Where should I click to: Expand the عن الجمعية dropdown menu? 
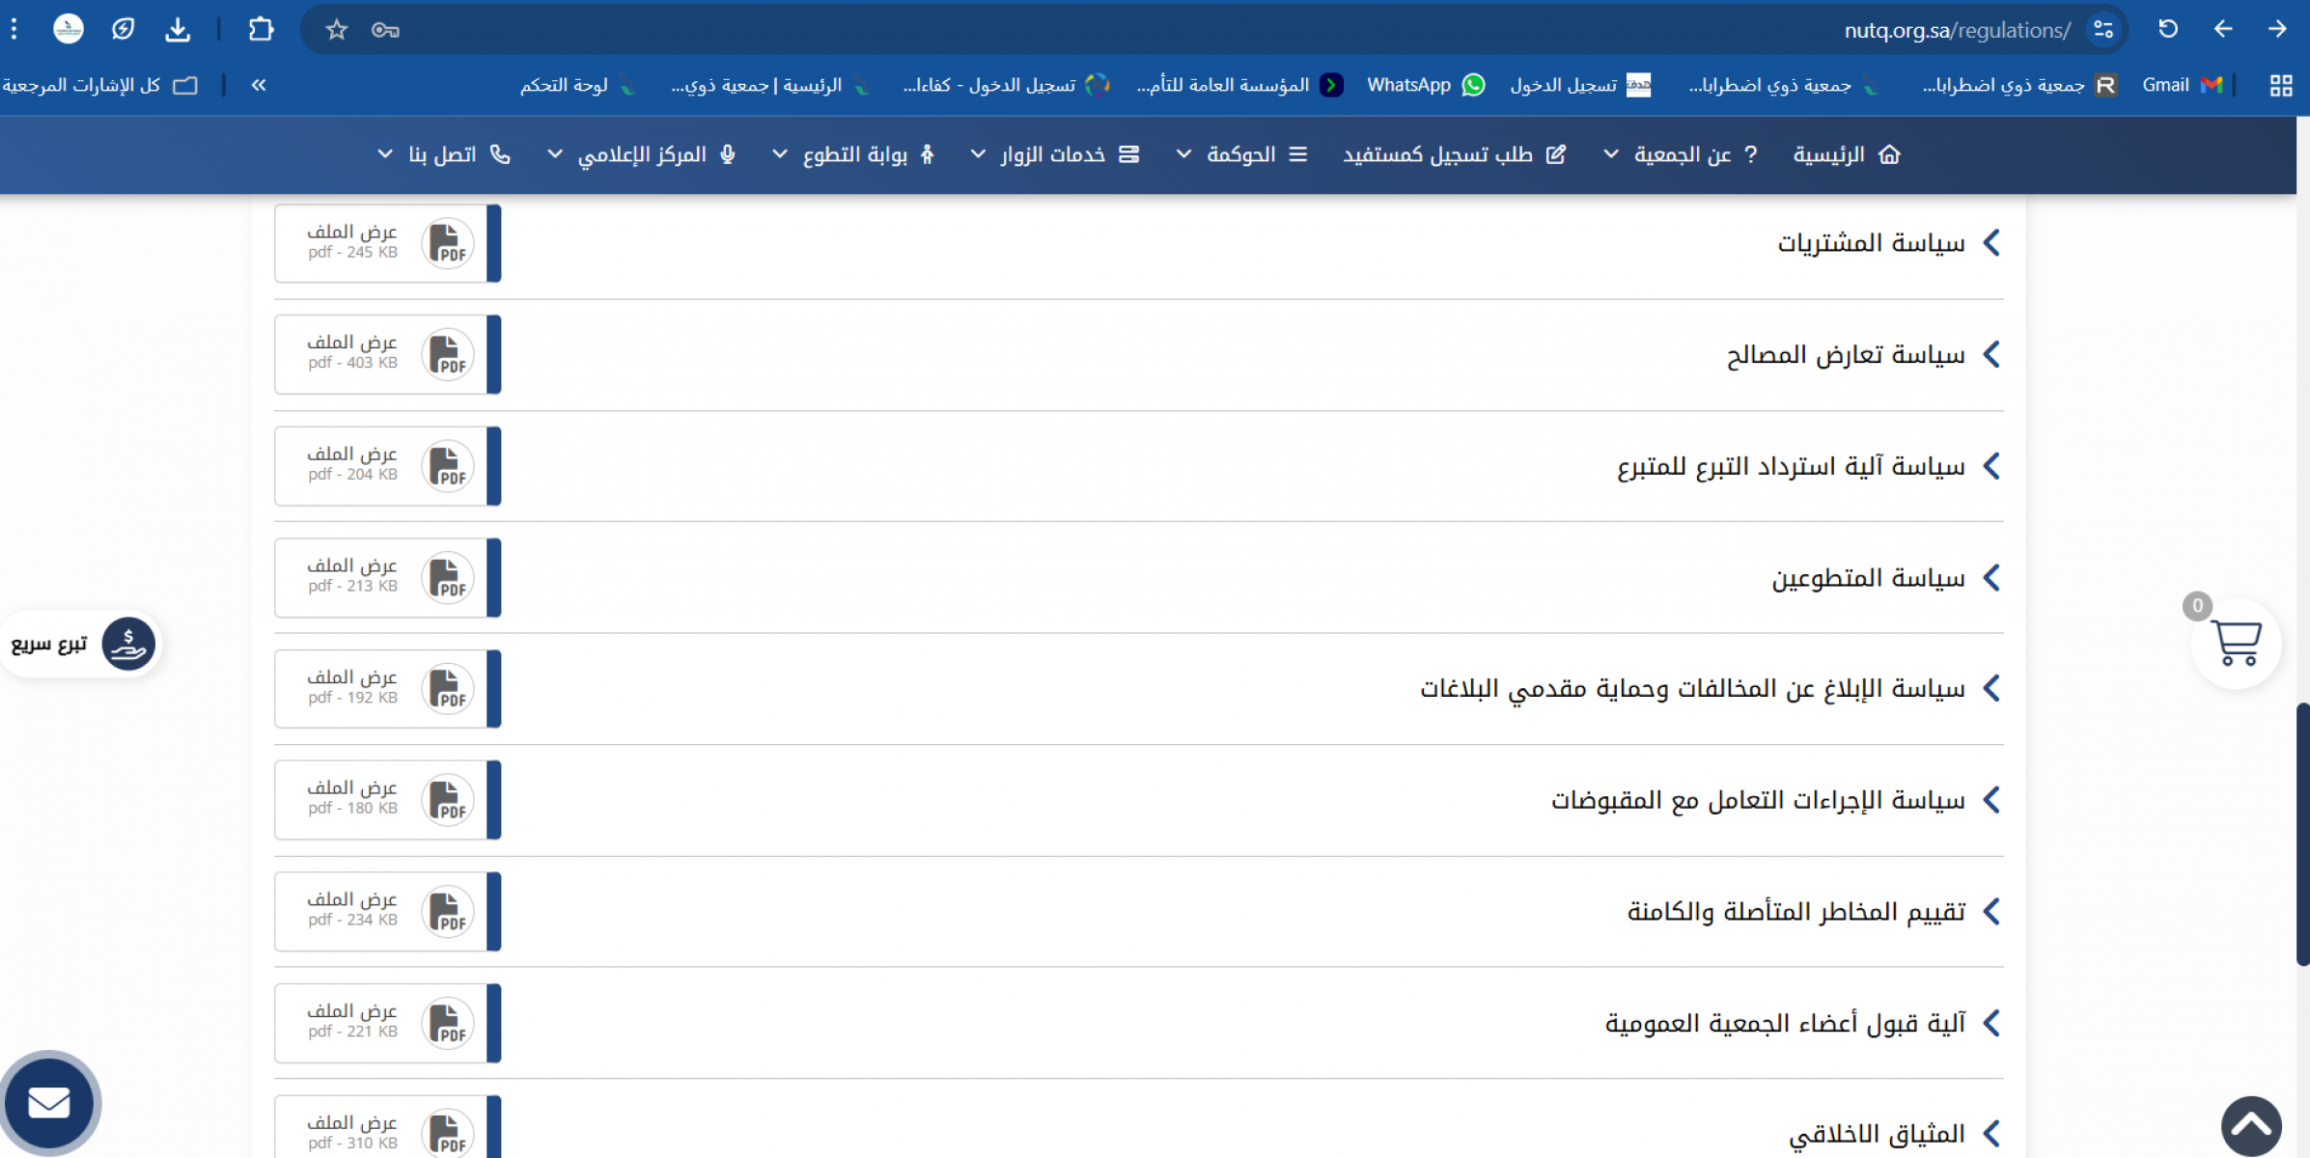(1681, 154)
